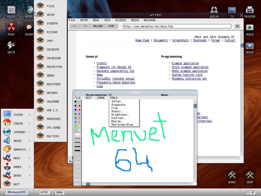The image size is (261, 196).
Task: Open the FILES desktop icon
Action: point(11,12)
